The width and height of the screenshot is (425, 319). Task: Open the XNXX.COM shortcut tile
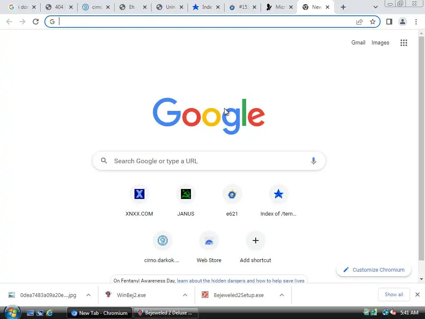tap(139, 200)
